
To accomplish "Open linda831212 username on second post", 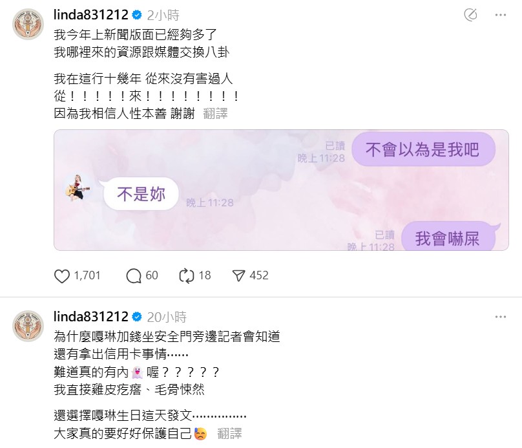I will click(91, 317).
